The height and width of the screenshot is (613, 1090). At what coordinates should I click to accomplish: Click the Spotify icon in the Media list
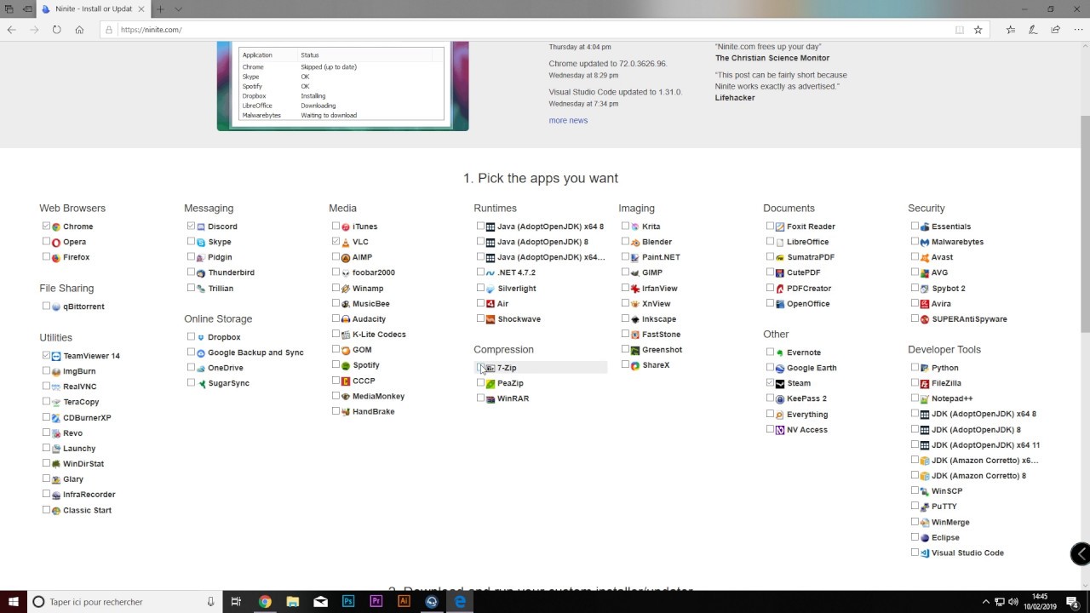(x=346, y=365)
